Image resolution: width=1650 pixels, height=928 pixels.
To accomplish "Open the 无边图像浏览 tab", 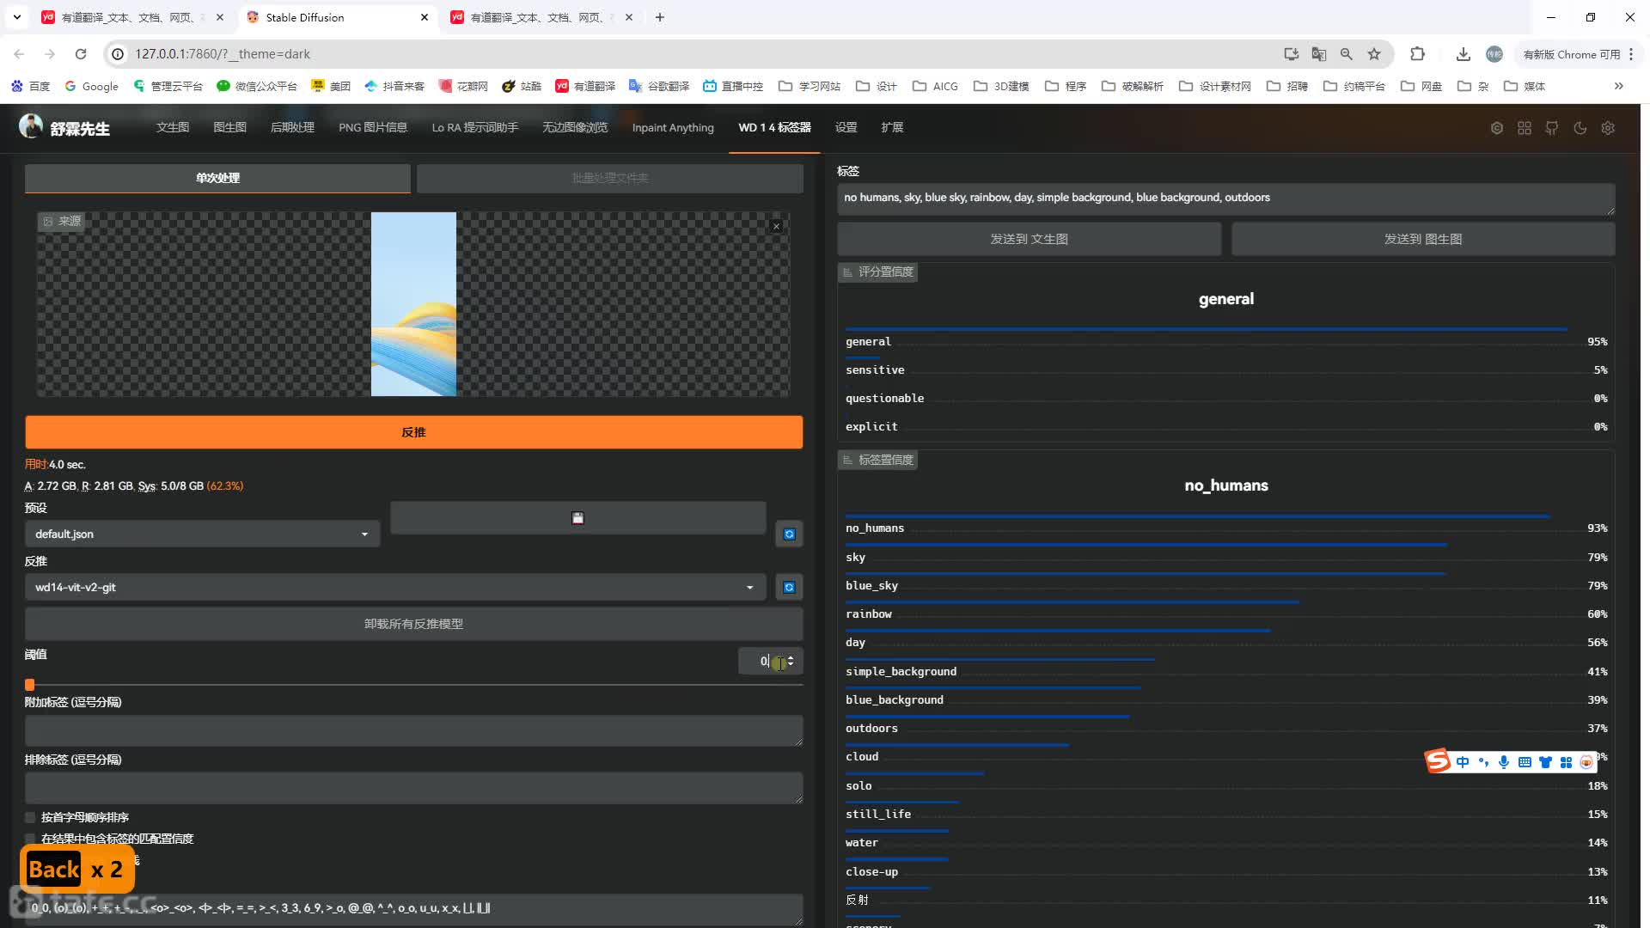I will click(x=575, y=127).
